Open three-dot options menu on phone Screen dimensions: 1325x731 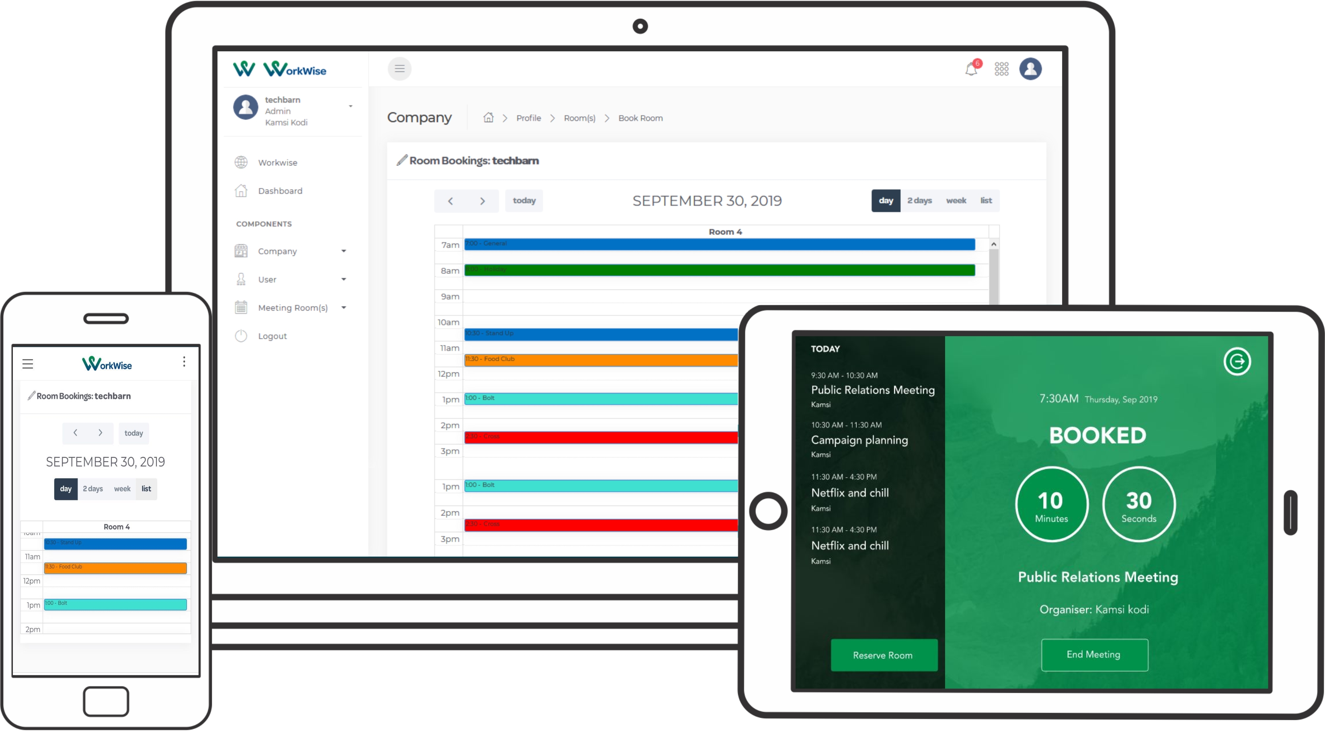(184, 362)
